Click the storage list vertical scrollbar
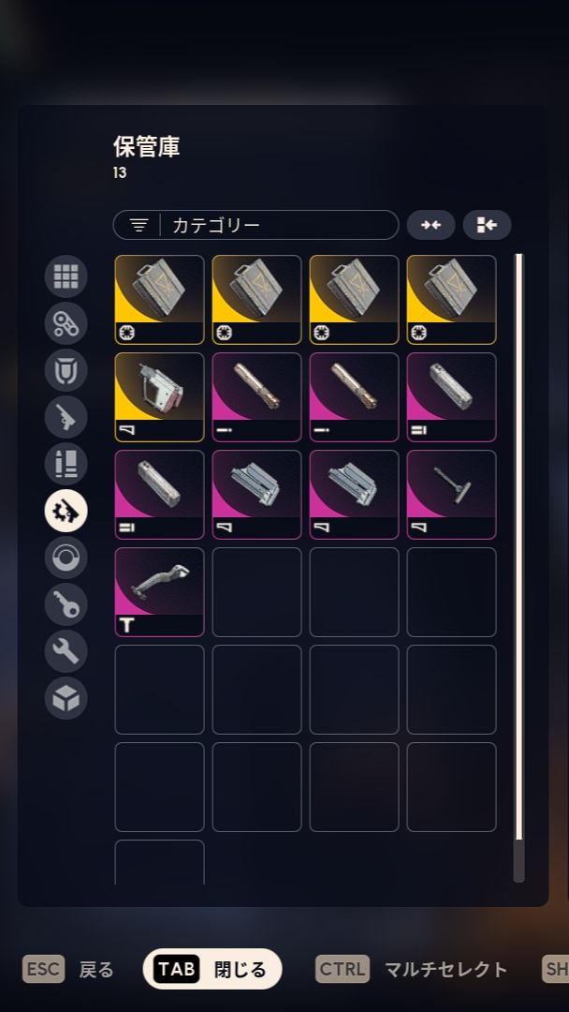This screenshot has height=1012, width=569. (x=518, y=568)
